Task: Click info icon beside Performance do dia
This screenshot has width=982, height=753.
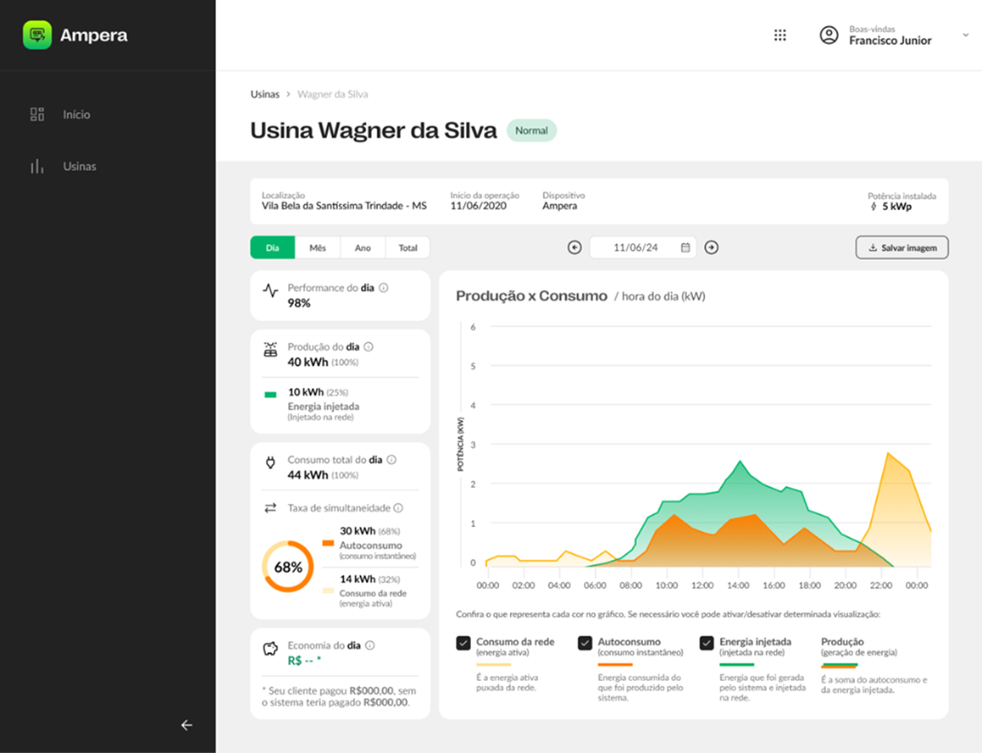Action: [384, 288]
